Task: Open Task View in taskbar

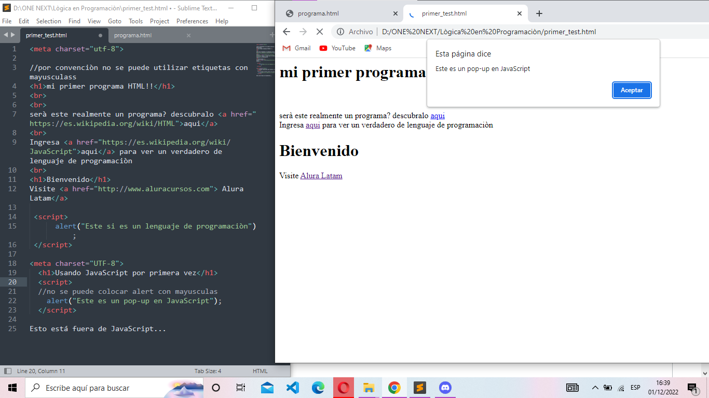Action: [240, 388]
